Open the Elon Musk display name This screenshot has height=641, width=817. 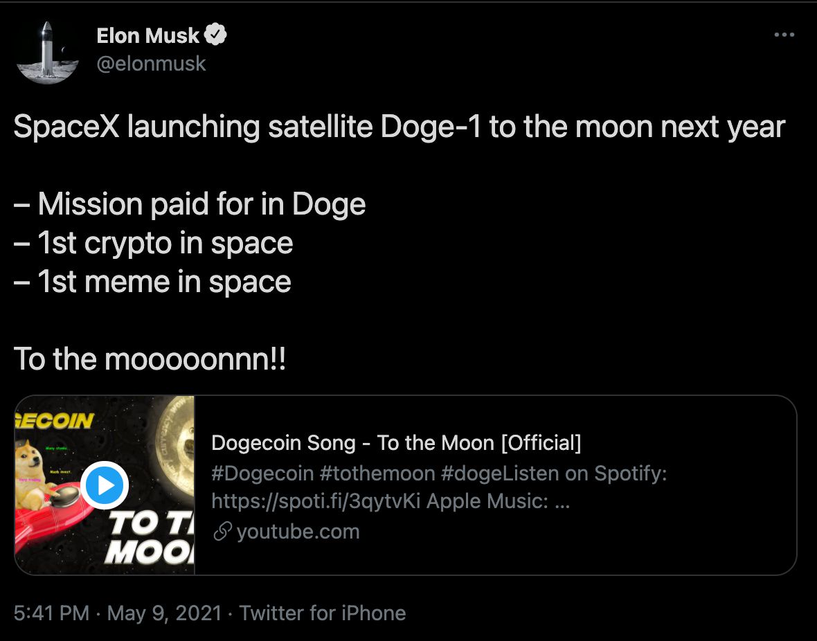pyautogui.click(x=147, y=35)
